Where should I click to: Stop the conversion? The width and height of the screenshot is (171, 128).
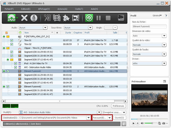(108, 18)
